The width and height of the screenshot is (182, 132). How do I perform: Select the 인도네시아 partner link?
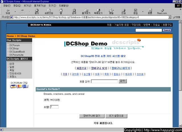15,74
